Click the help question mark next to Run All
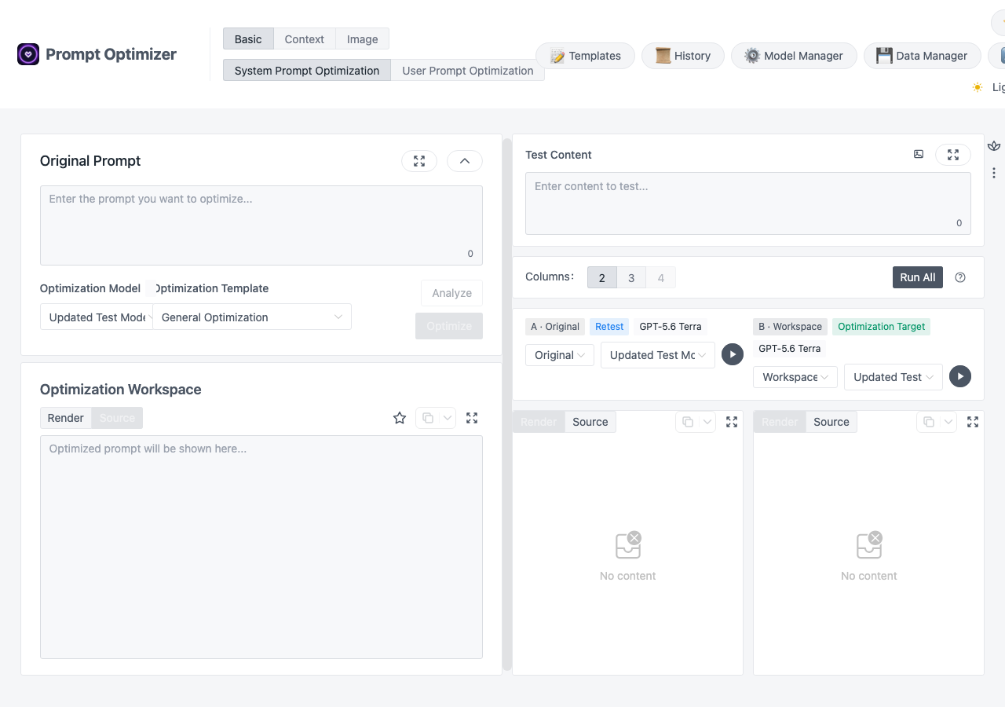1005x707 pixels. coord(960,277)
